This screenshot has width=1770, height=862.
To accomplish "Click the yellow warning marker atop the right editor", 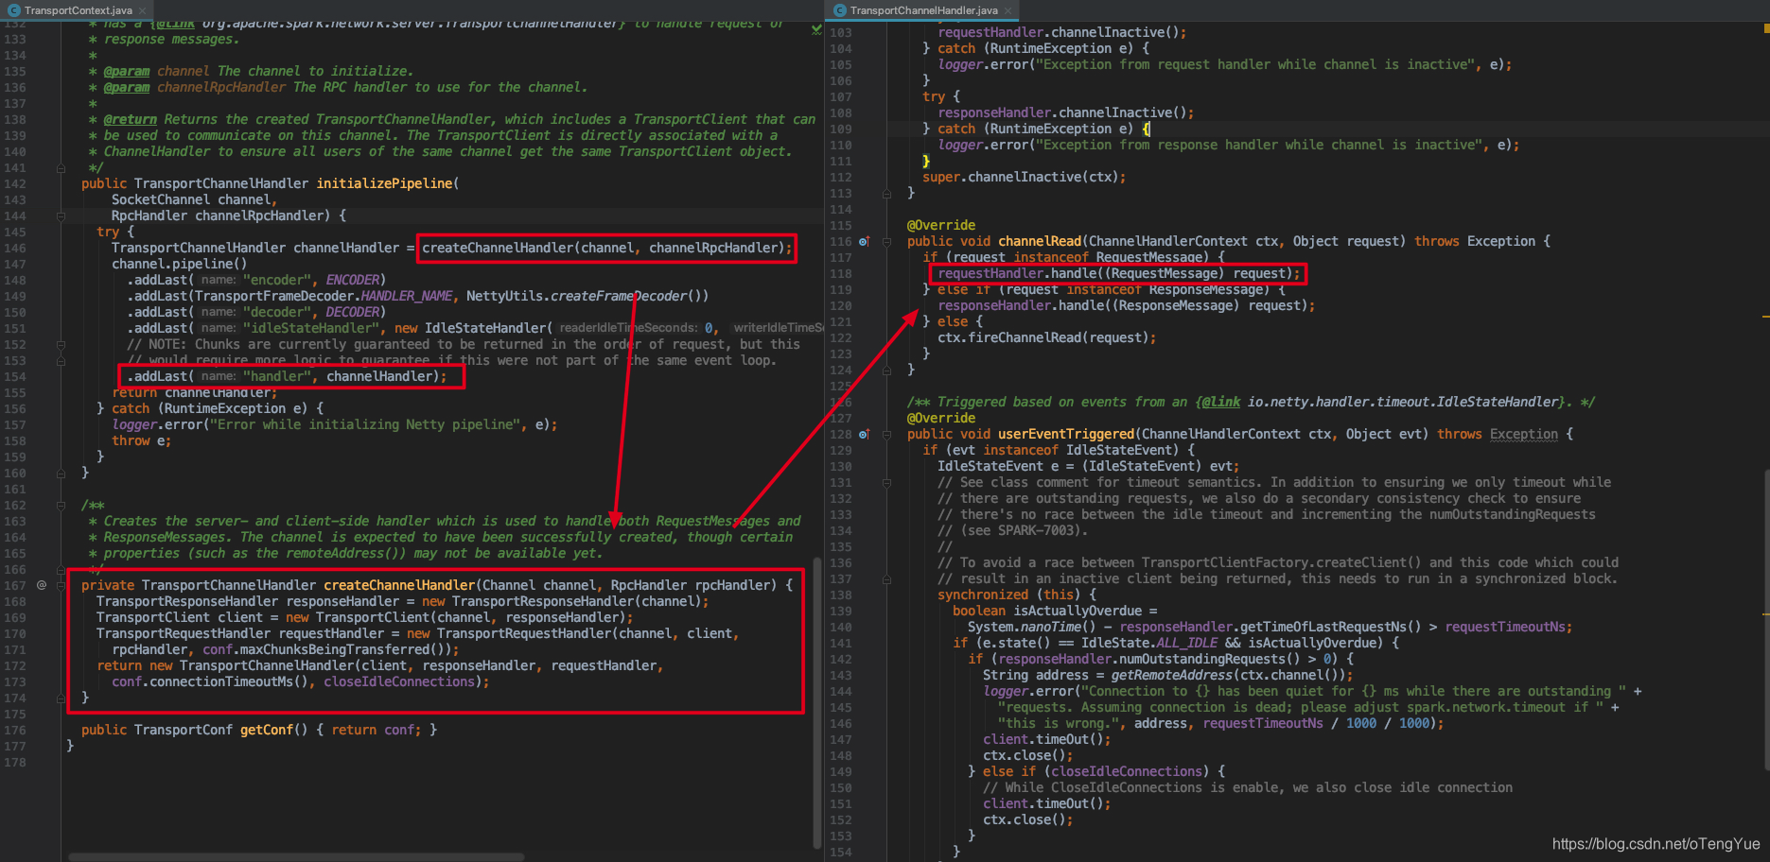I will (1766, 29).
